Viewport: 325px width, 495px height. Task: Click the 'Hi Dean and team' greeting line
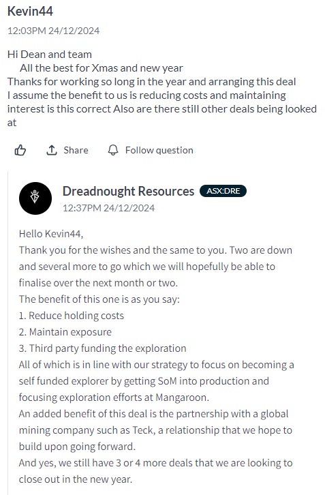tap(50, 55)
